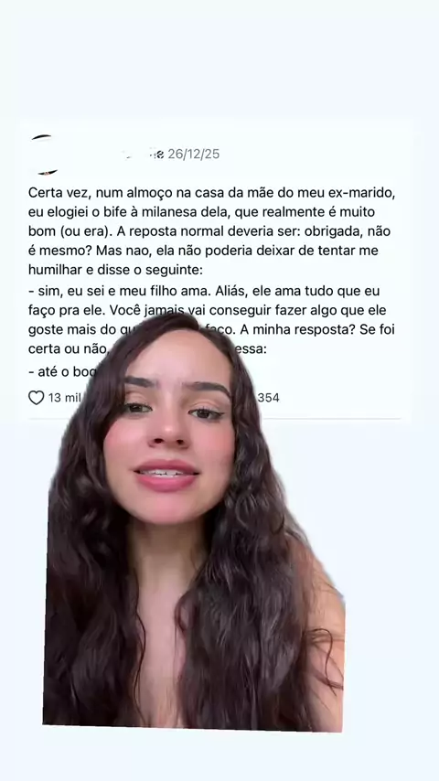Click 'certa ou não' text
Image resolution: width=439 pixels, height=781 pixels.
point(68,349)
